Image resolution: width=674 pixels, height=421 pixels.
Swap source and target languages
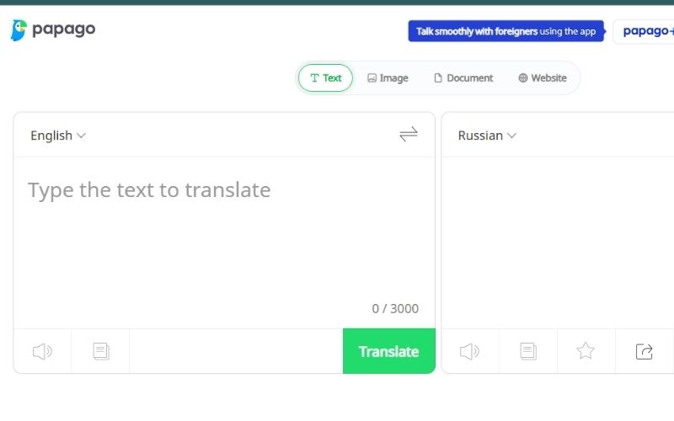(409, 134)
